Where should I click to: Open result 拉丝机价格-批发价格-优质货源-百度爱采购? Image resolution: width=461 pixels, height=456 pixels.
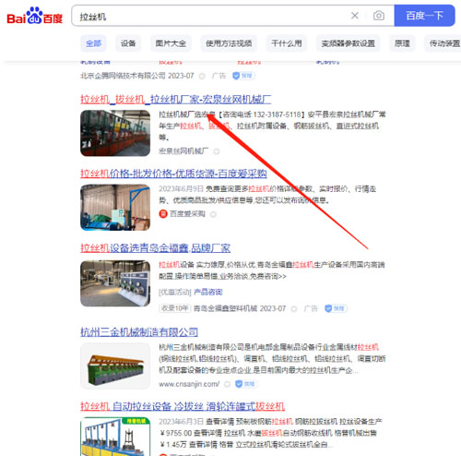(173, 174)
